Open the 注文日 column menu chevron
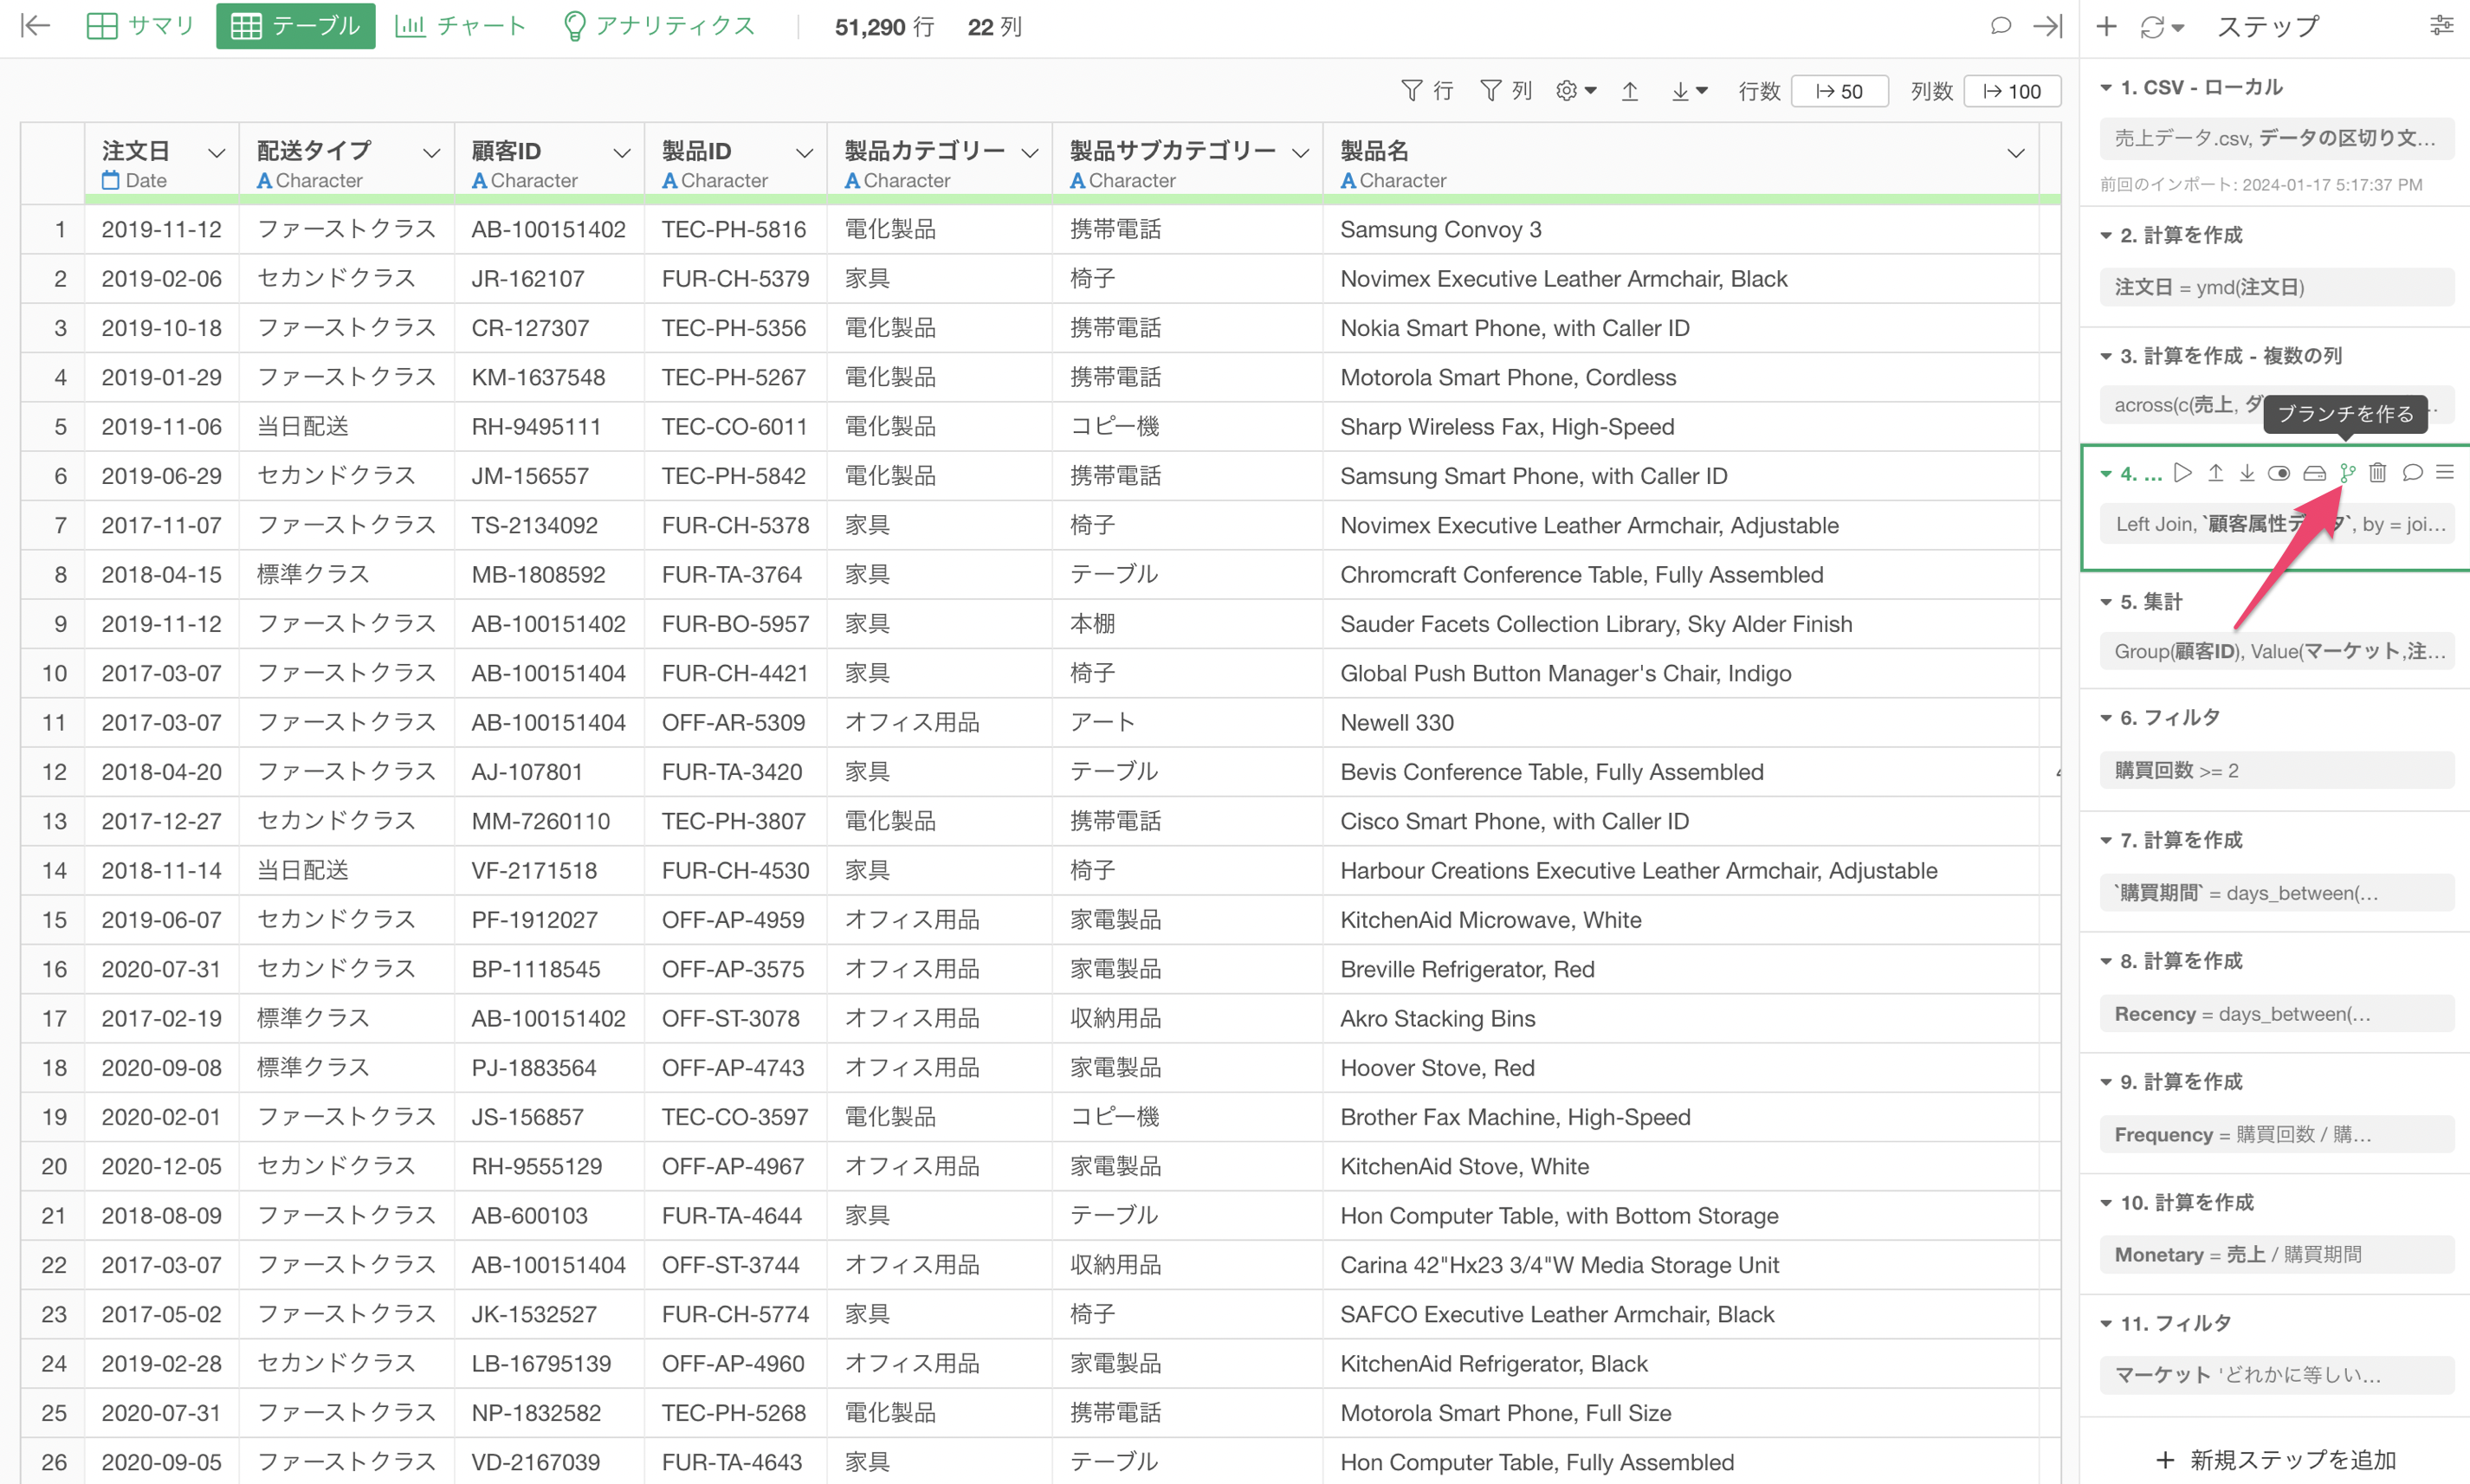Screen dimensions: 2470x1484 coord(216,153)
